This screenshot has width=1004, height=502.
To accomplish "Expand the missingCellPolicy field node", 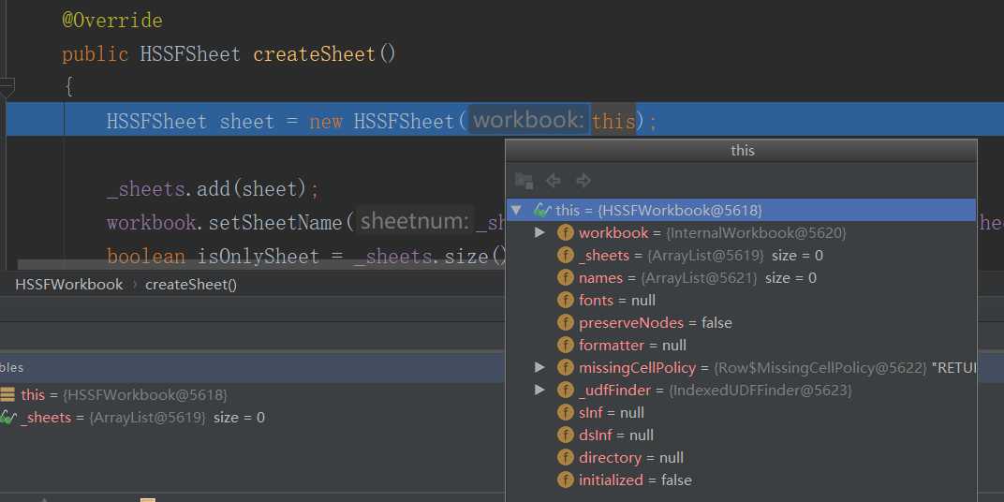I will (x=539, y=367).
